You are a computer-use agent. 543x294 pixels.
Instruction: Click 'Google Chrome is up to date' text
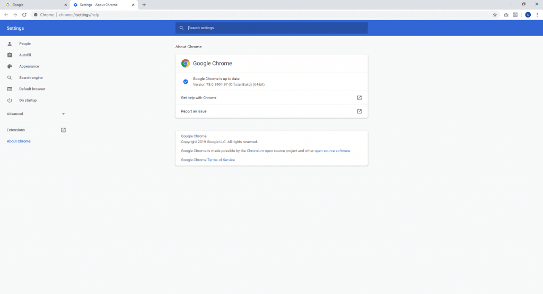(216, 79)
